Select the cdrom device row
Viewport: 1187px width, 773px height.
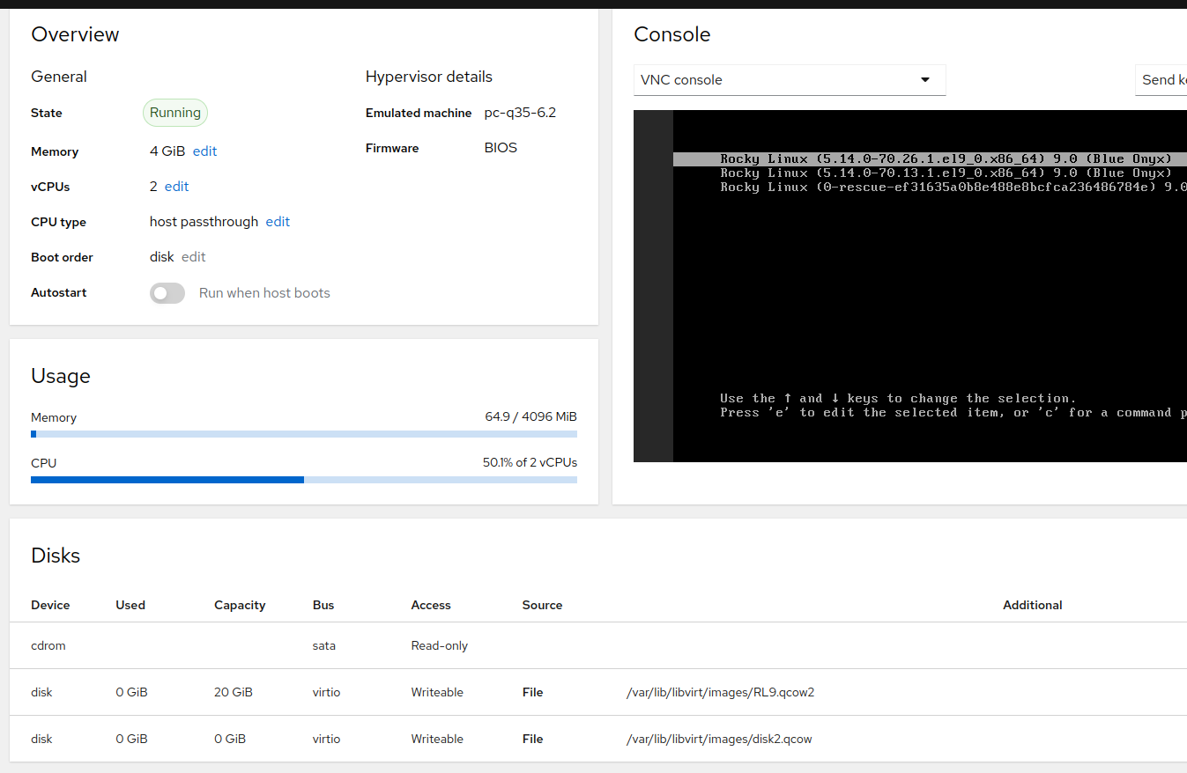[48, 645]
